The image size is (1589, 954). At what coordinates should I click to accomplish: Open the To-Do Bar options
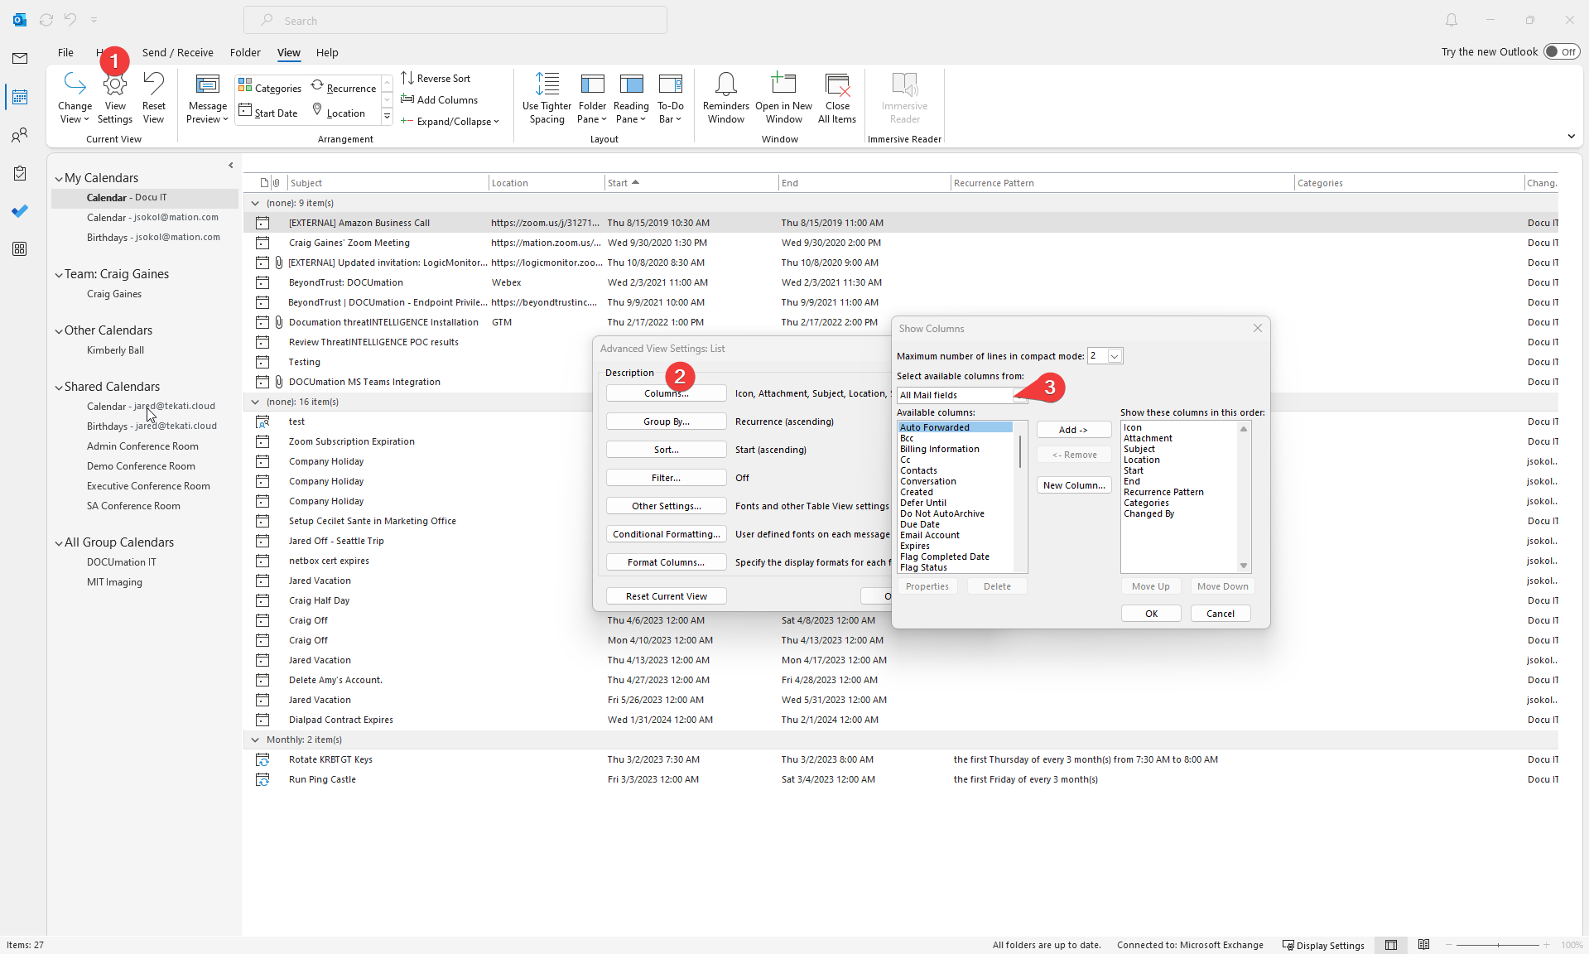(671, 99)
